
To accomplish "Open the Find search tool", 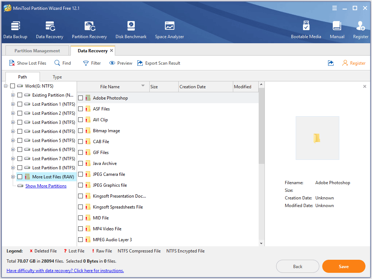I will (x=62, y=63).
